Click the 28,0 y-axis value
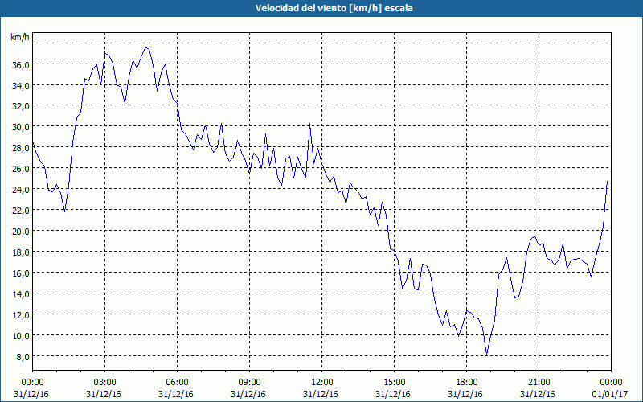The height and width of the screenshot is (402, 643). pyautogui.click(x=21, y=148)
